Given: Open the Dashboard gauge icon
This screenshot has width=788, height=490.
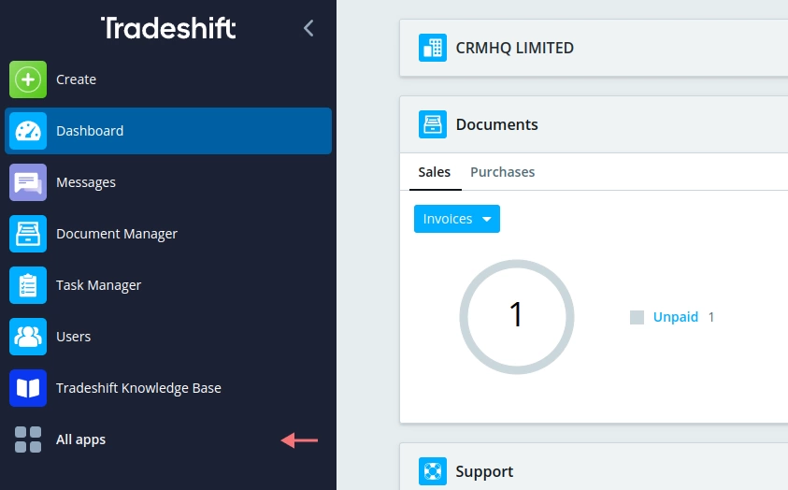Looking at the screenshot, I should pyautogui.click(x=28, y=131).
